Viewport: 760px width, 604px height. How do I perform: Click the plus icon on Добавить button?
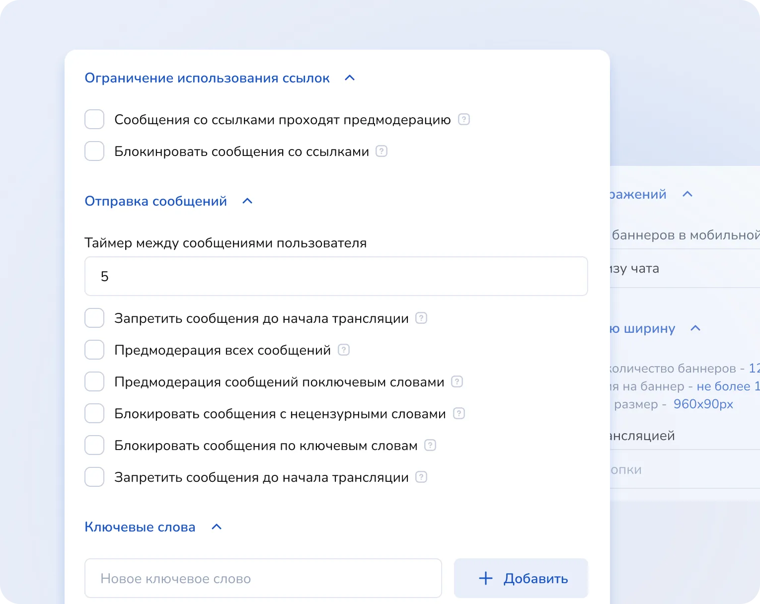tap(485, 578)
